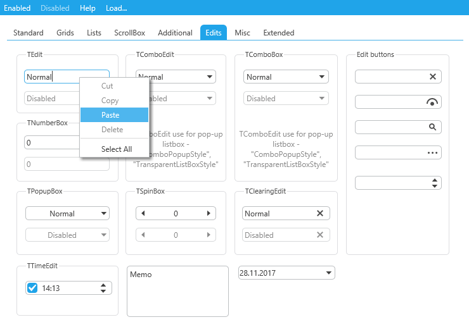Click the password edit field text area
Image resolution: width=469 pixels, height=322 pixels.
[390, 102]
